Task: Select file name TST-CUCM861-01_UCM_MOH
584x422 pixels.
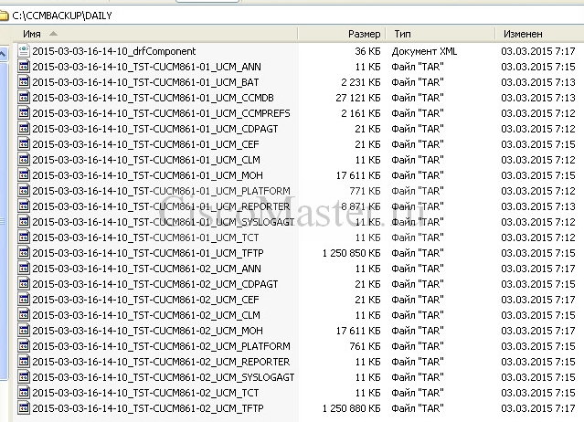Action: click(x=147, y=175)
